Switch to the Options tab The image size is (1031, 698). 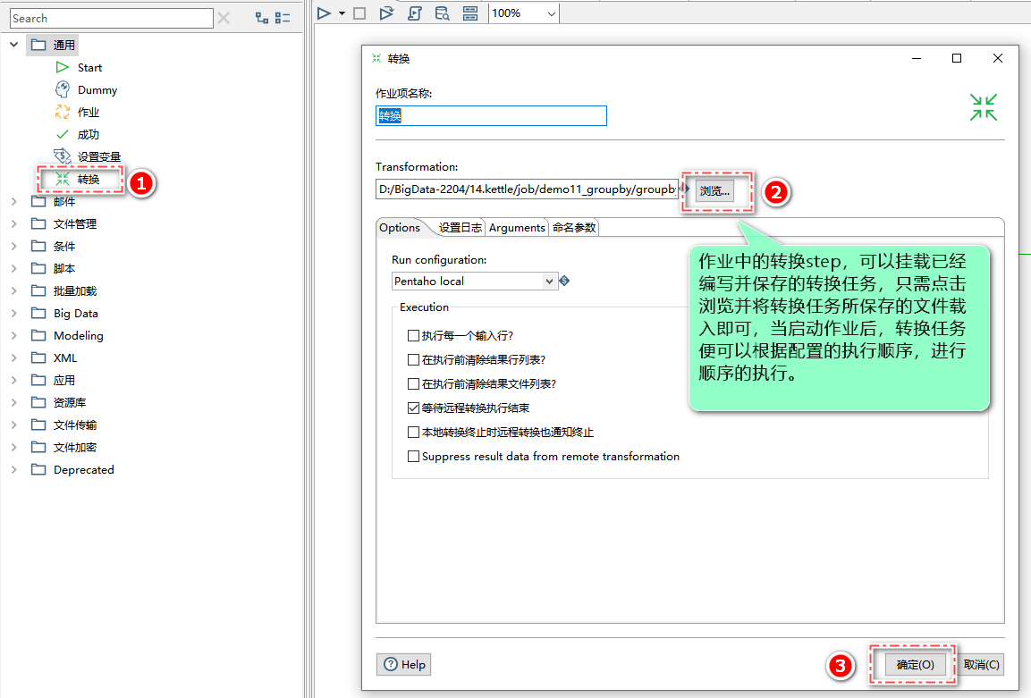pyautogui.click(x=400, y=227)
